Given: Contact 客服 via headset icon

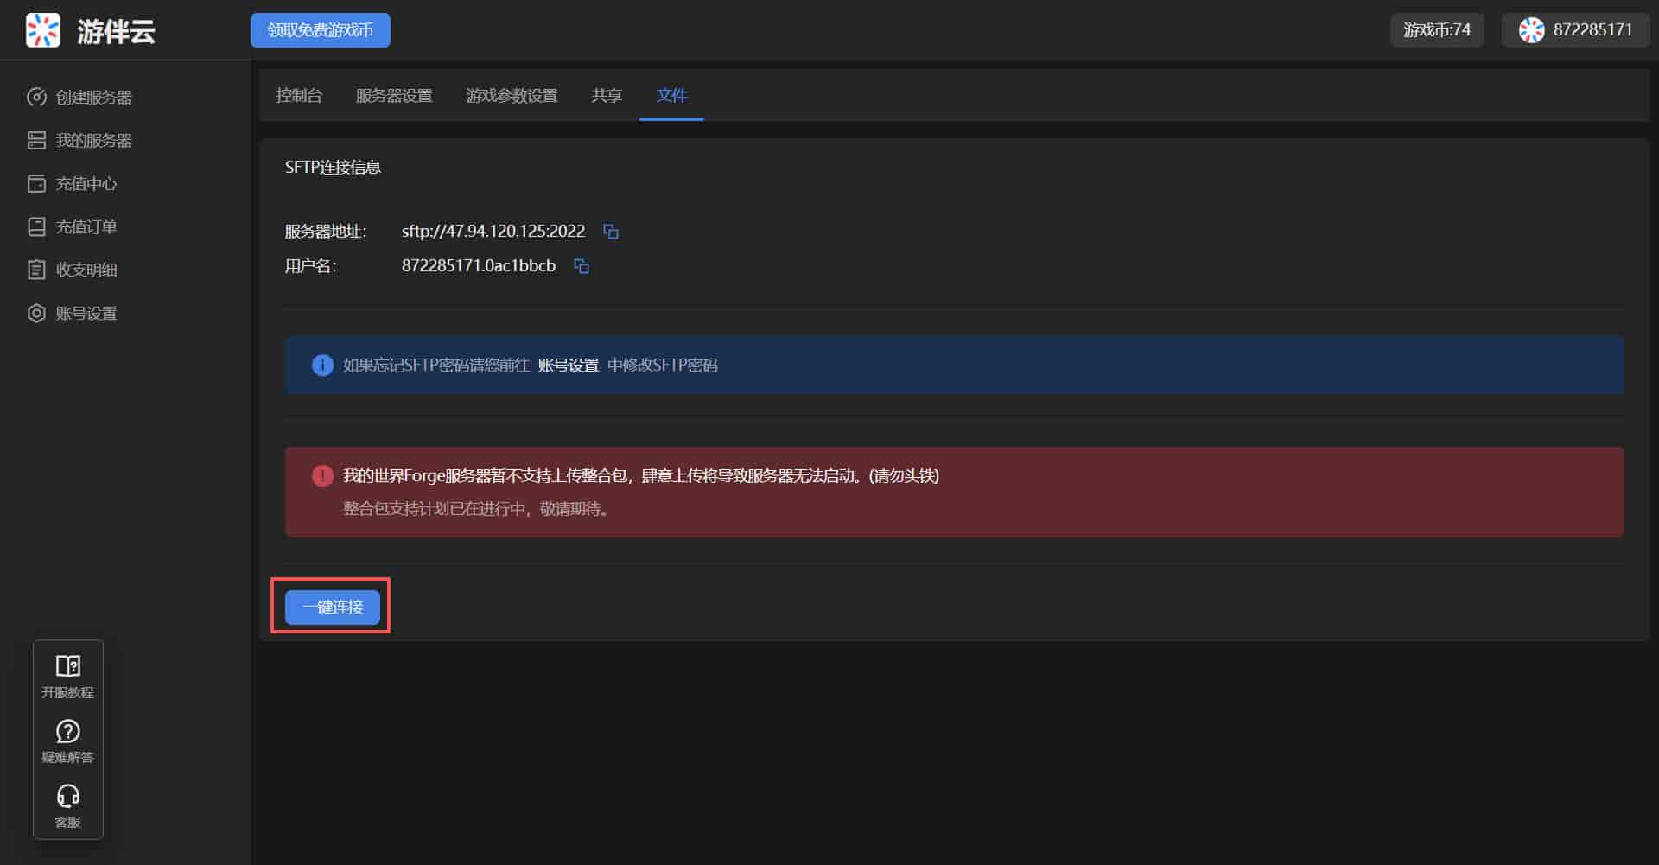Looking at the screenshot, I should pos(67,796).
